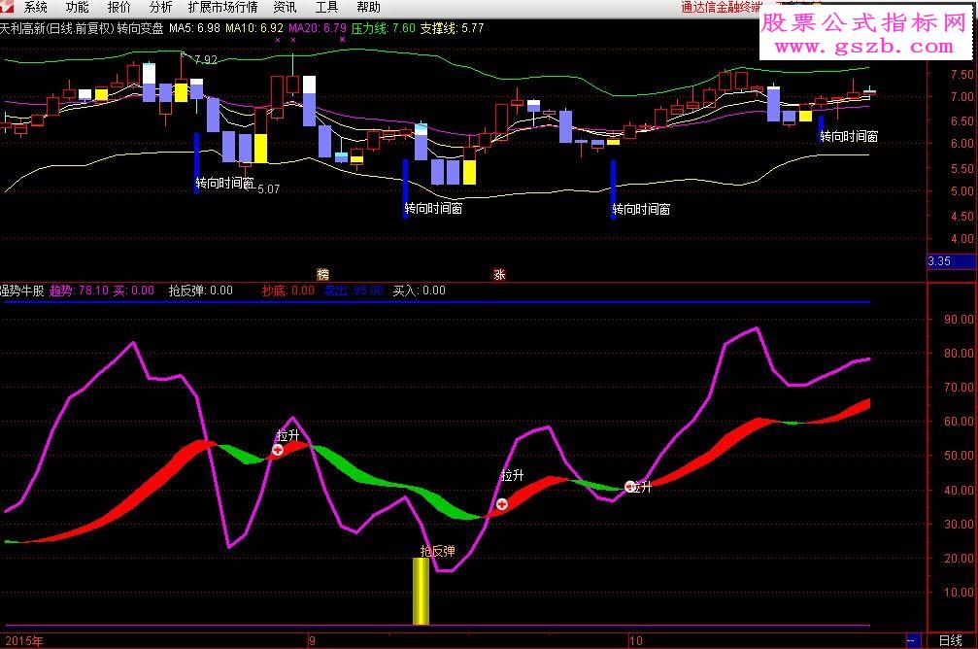Click the 2015年 date label
978x649 pixels.
[x=24, y=641]
